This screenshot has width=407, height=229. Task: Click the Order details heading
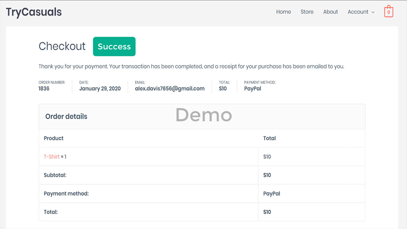66,116
